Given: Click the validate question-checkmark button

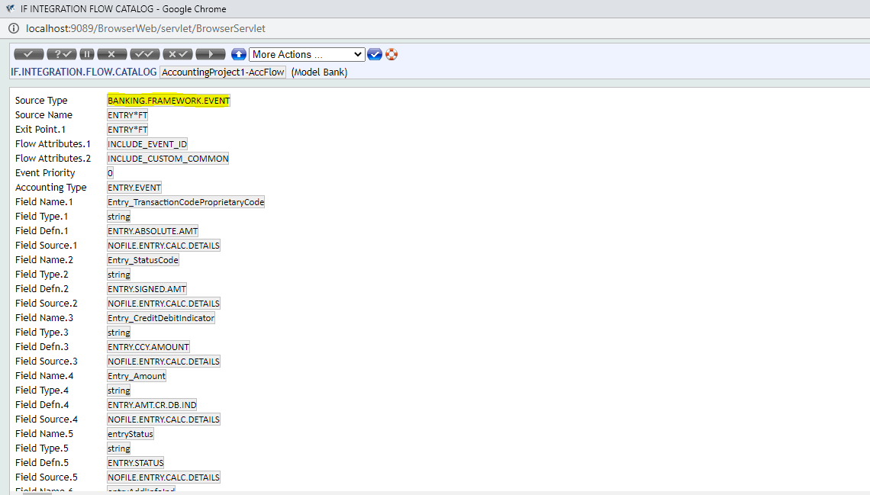Looking at the screenshot, I should click(x=61, y=54).
